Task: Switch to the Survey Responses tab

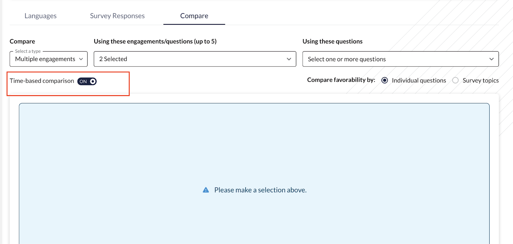Action: (x=117, y=16)
